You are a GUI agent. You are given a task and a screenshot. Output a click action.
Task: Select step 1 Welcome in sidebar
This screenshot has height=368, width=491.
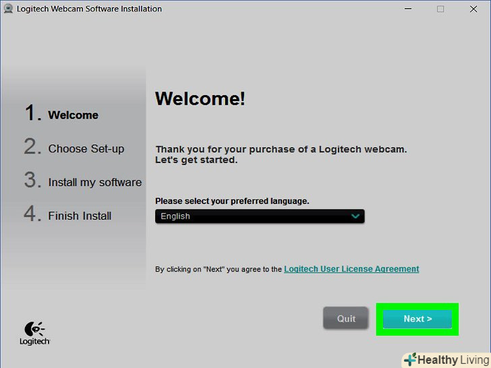[x=61, y=114]
